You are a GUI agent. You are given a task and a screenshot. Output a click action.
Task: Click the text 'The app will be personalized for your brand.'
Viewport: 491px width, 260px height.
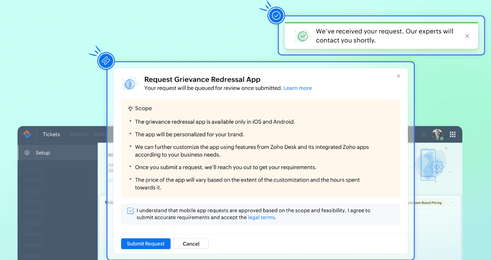(x=190, y=134)
